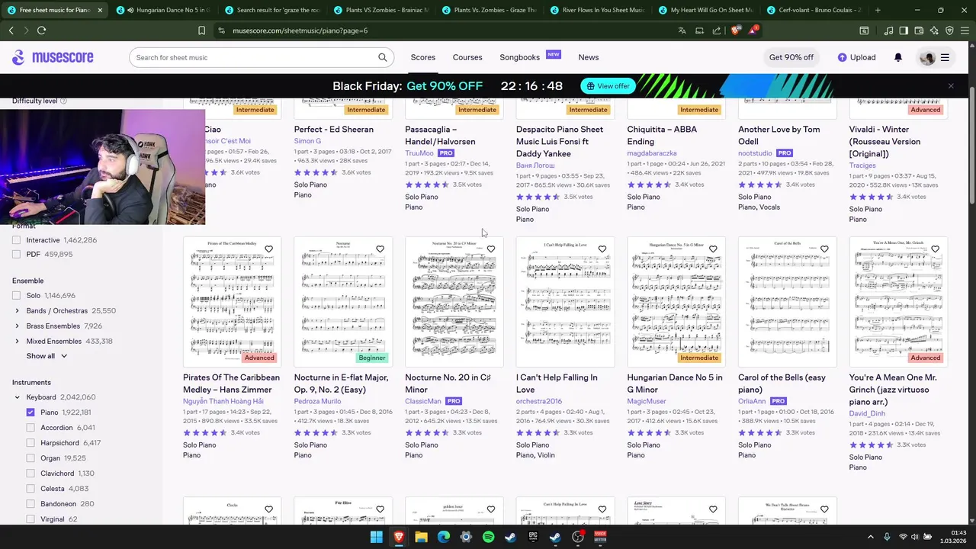Open Brave Rewards triangle icon

tap(753, 30)
